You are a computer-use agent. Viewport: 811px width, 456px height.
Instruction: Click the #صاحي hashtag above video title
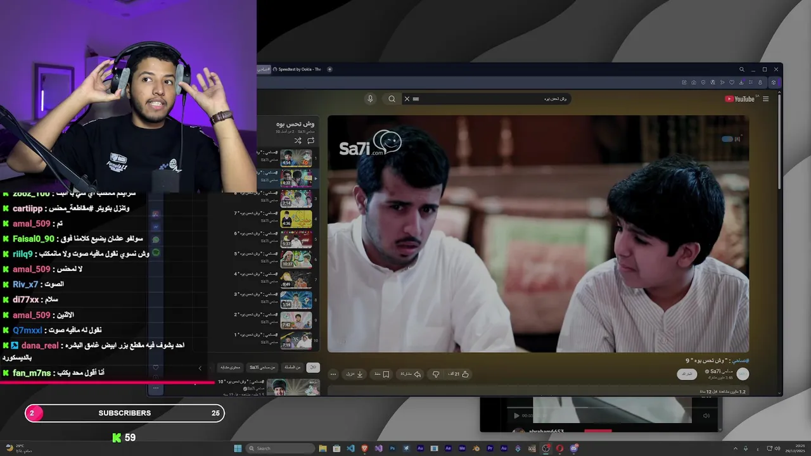tap(740, 360)
